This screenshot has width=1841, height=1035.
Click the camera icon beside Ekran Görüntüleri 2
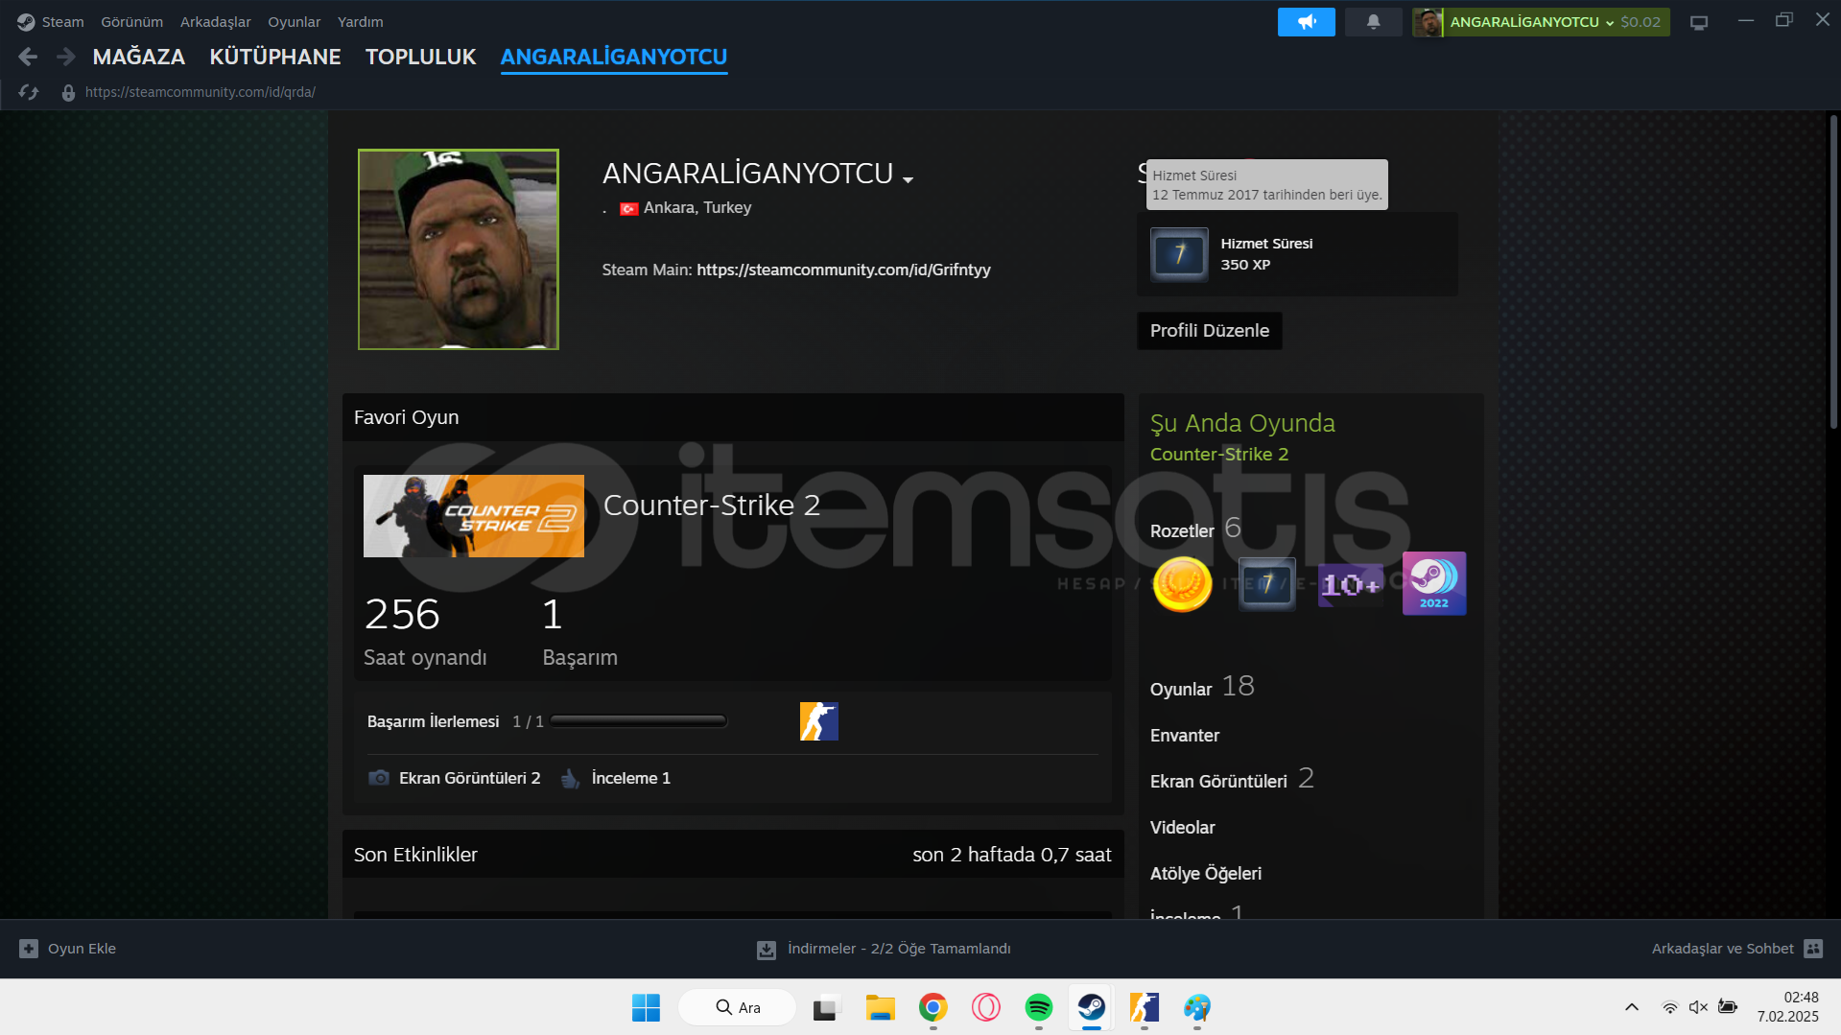(x=379, y=778)
